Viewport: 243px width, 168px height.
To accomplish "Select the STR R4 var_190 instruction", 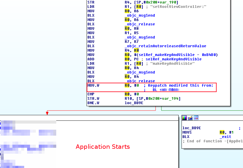I will [133, 2].
